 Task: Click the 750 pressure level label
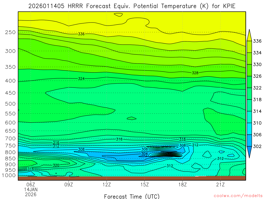[x=10, y=146]
